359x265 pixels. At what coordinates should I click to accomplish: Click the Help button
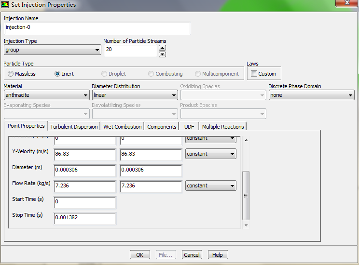click(218, 255)
